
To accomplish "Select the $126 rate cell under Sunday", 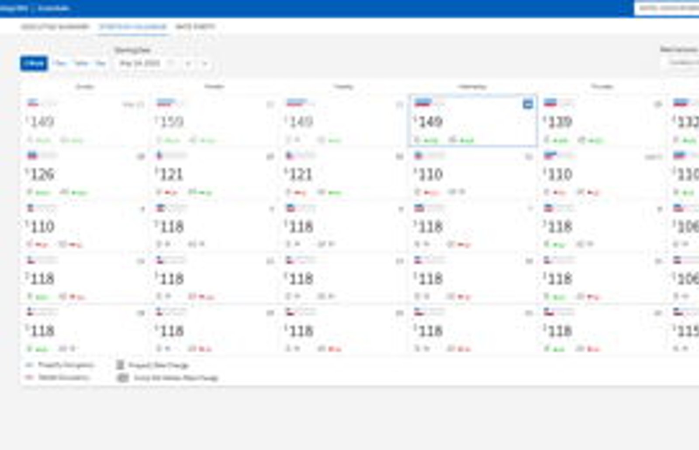I will [x=85, y=174].
